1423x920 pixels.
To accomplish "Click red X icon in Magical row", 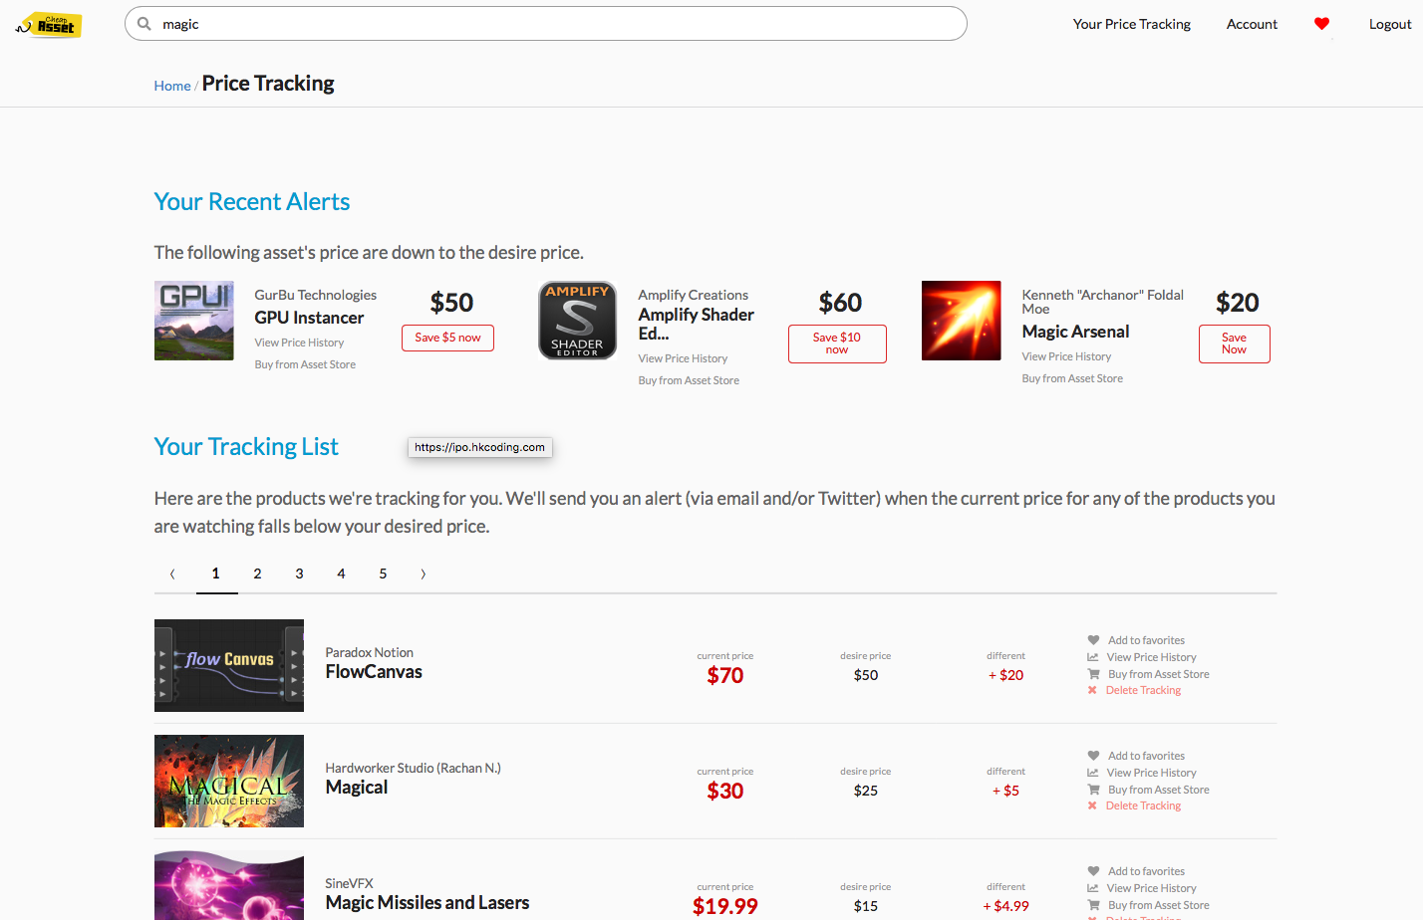I will click(1092, 805).
